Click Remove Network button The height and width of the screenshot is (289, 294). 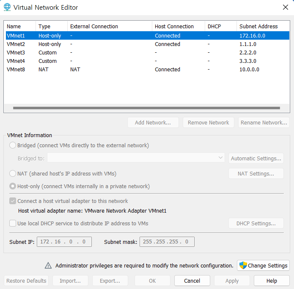209,122
